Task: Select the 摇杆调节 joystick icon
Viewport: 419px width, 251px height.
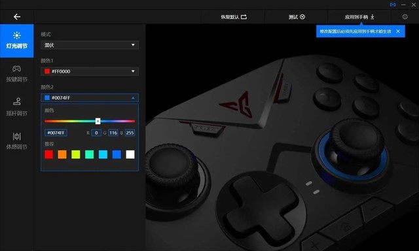Action: (x=17, y=101)
